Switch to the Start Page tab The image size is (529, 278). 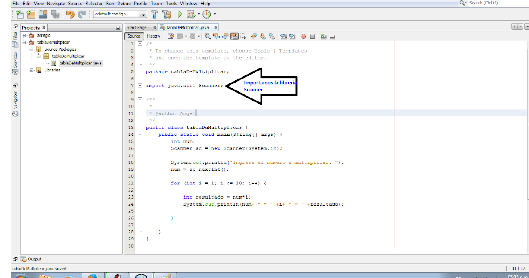coord(138,26)
